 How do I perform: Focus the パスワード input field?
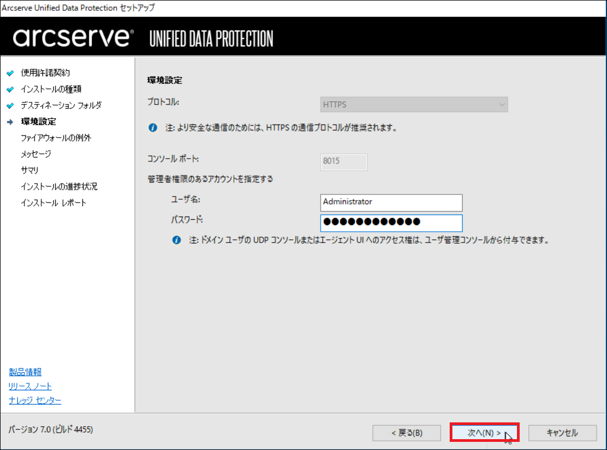click(x=391, y=223)
